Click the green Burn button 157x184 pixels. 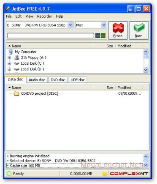[139, 30]
